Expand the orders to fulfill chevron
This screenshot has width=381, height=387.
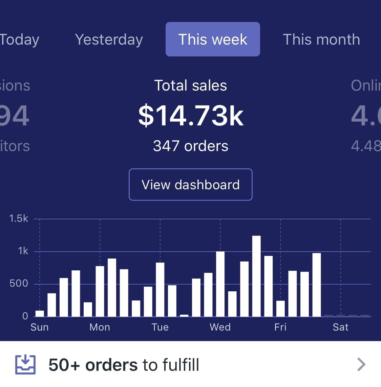click(361, 364)
